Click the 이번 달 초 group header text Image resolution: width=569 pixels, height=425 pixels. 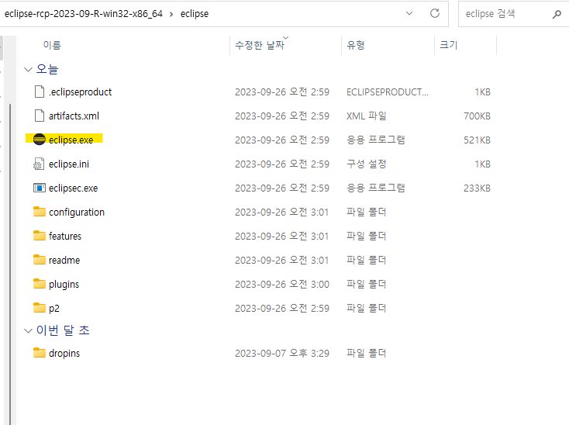coord(63,330)
